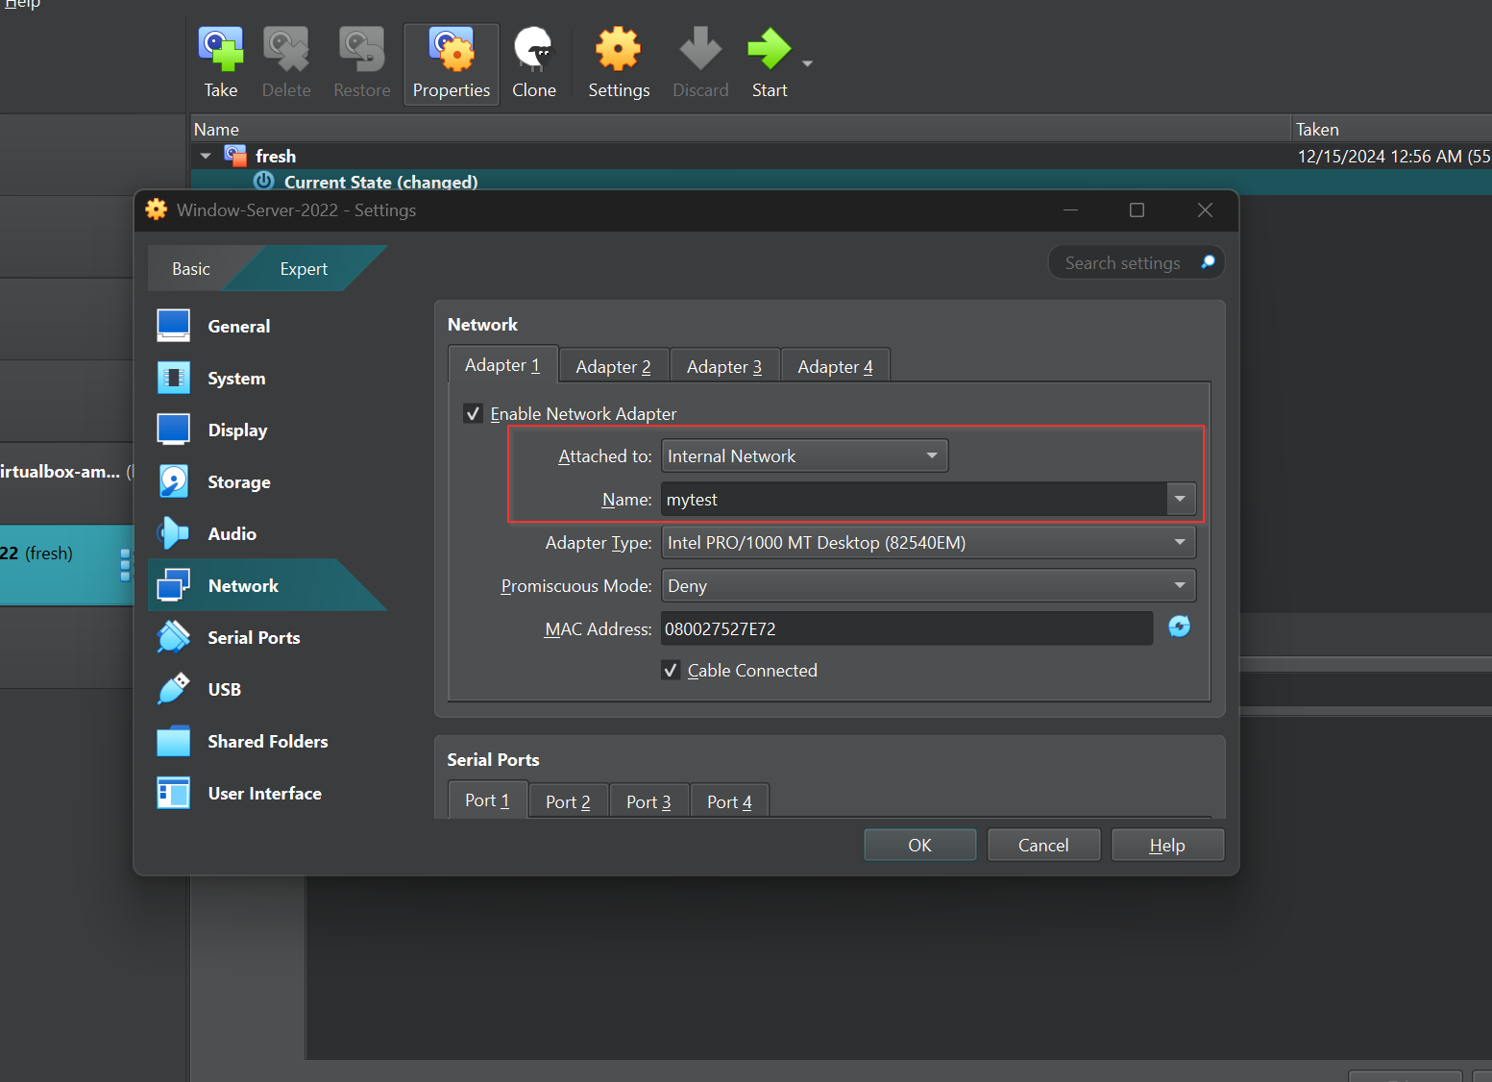1492x1082 pixels.
Task: Select the Network settings category
Action: (267, 586)
